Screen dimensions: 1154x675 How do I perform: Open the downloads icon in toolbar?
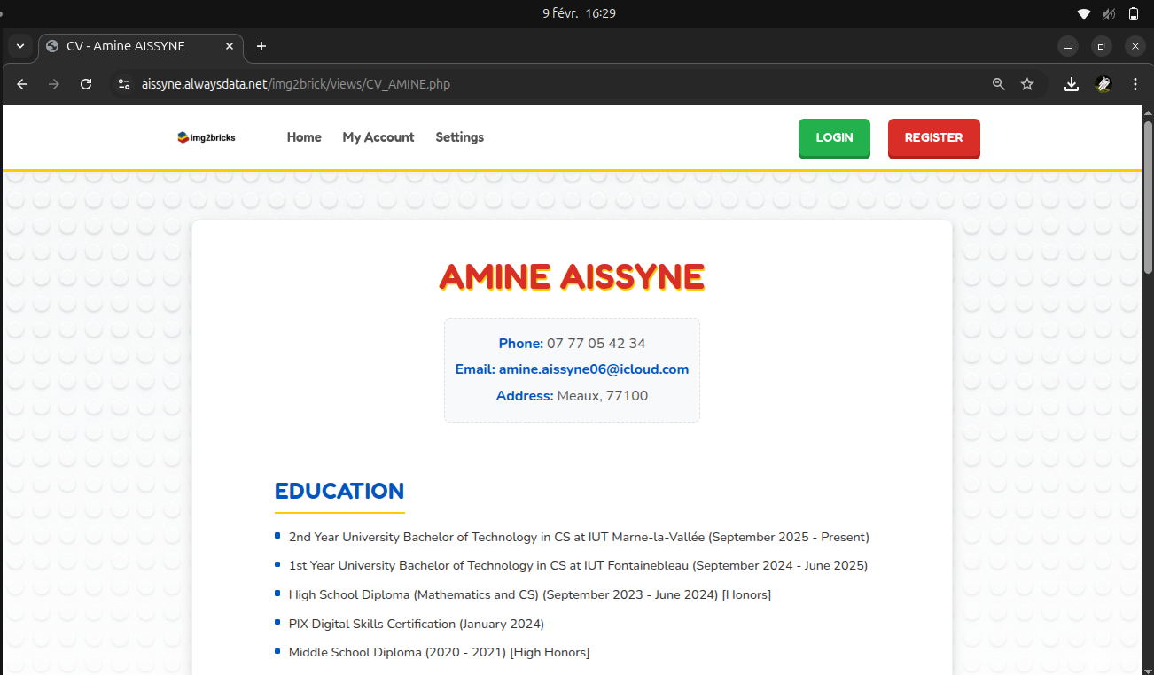[x=1072, y=84]
